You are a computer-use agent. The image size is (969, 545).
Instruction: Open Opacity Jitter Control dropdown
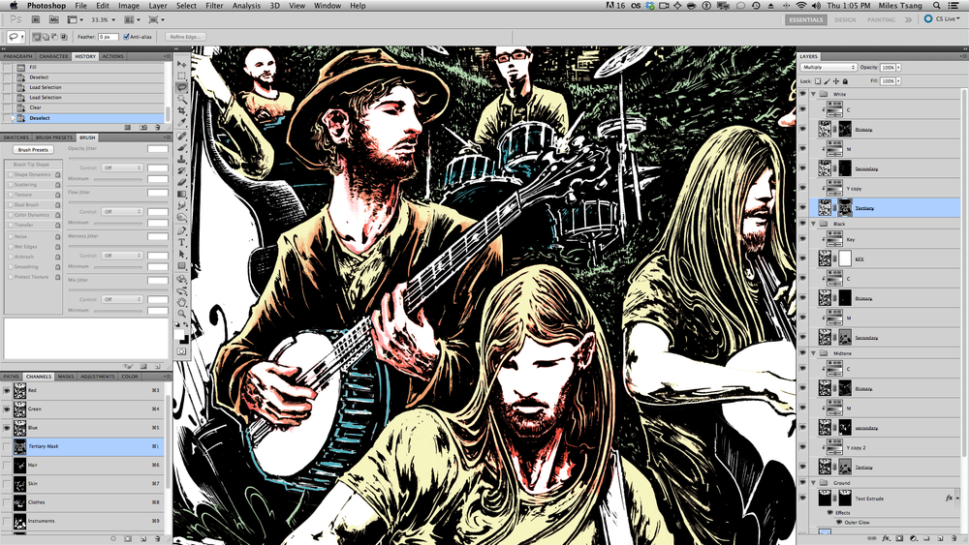[x=122, y=167]
